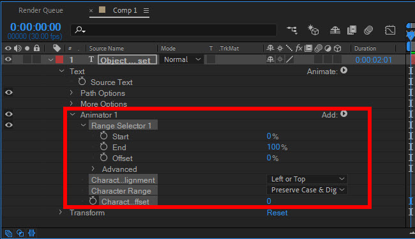The image size is (415, 239).
Task: Enable the Offset property stopwatch
Action: click(103, 157)
